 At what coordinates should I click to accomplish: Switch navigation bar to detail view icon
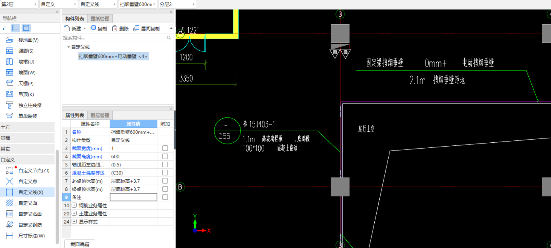(26, 28)
